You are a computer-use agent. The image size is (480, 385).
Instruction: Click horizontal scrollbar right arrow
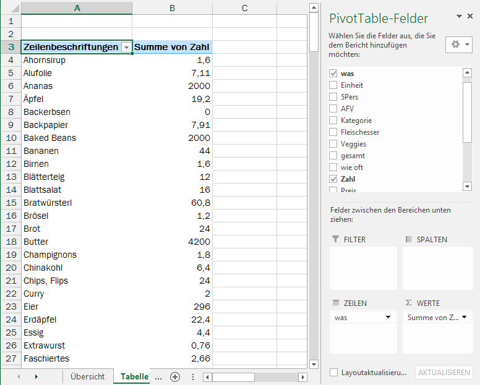point(302,377)
